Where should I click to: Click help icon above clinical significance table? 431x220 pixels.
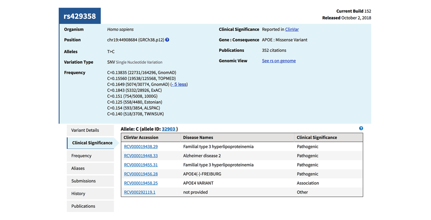point(361,128)
